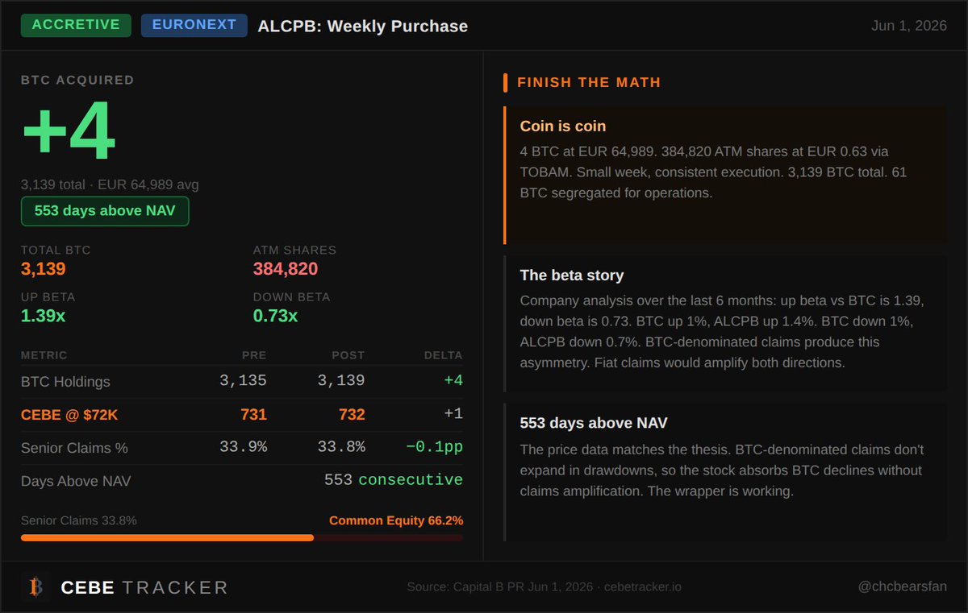Click the 553 days above NAV badge

pyautogui.click(x=105, y=211)
